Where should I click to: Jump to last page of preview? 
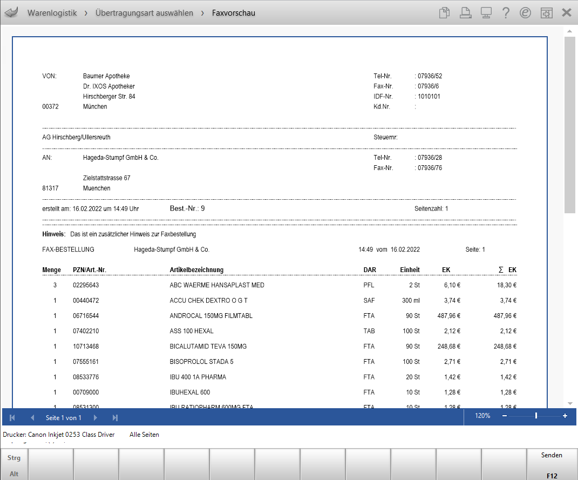pyautogui.click(x=115, y=418)
